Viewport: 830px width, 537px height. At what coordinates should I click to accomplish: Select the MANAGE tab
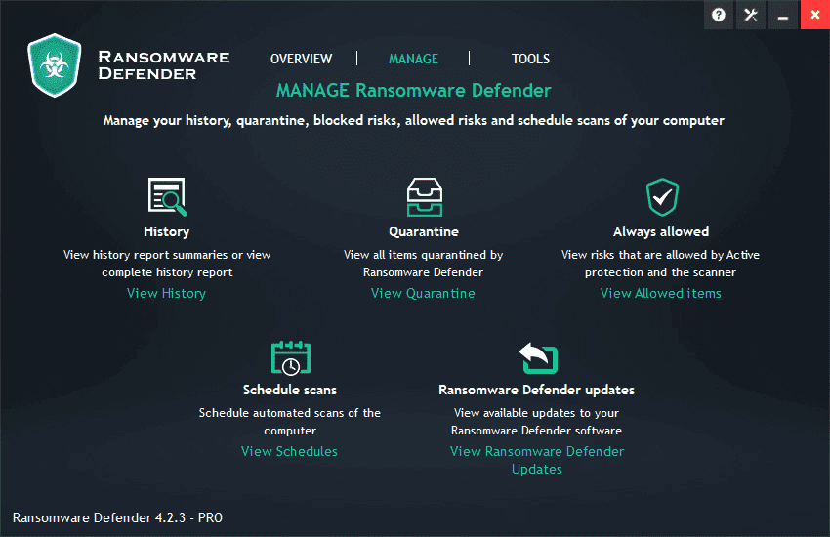point(413,59)
